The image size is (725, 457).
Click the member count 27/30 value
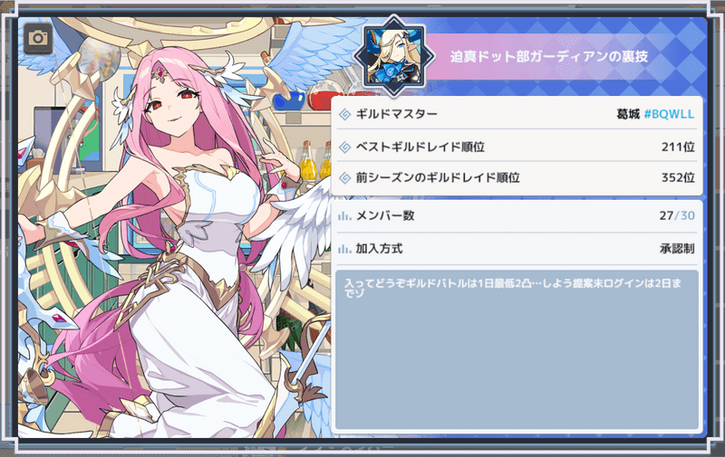(x=677, y=215)
